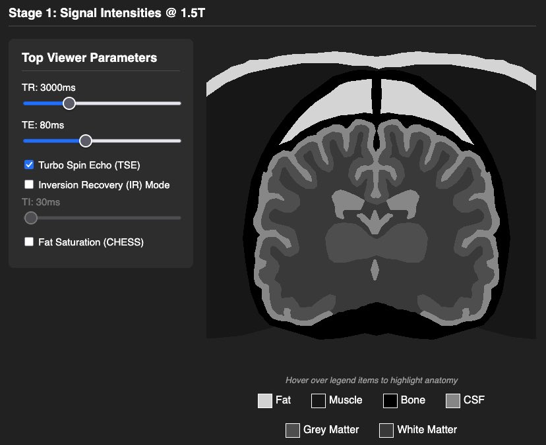The image size is (546, 445).
Task: Click the CSF legend color swatch
Action: (x=453, y=401)
